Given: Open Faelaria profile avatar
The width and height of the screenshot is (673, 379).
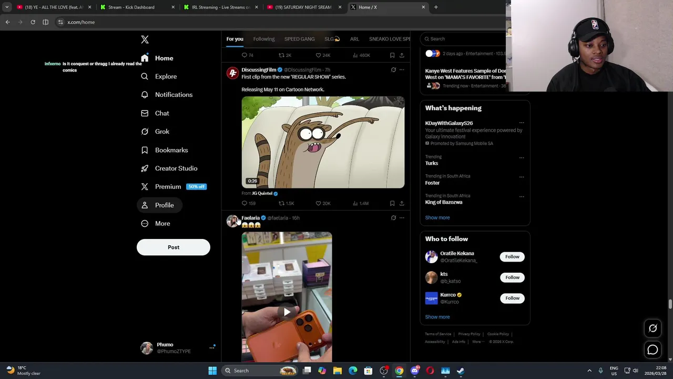Looking at the screenshot, I should coord(232,221).
